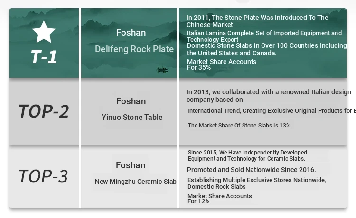Click the Delifeng Rock Plate brand name
Image resolution: width=356 pixels, height=218 pixels.
(134, 49)
